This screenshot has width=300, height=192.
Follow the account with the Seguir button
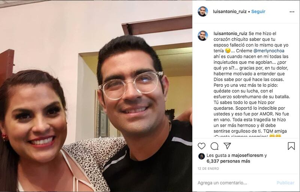(x=258, y=12)
